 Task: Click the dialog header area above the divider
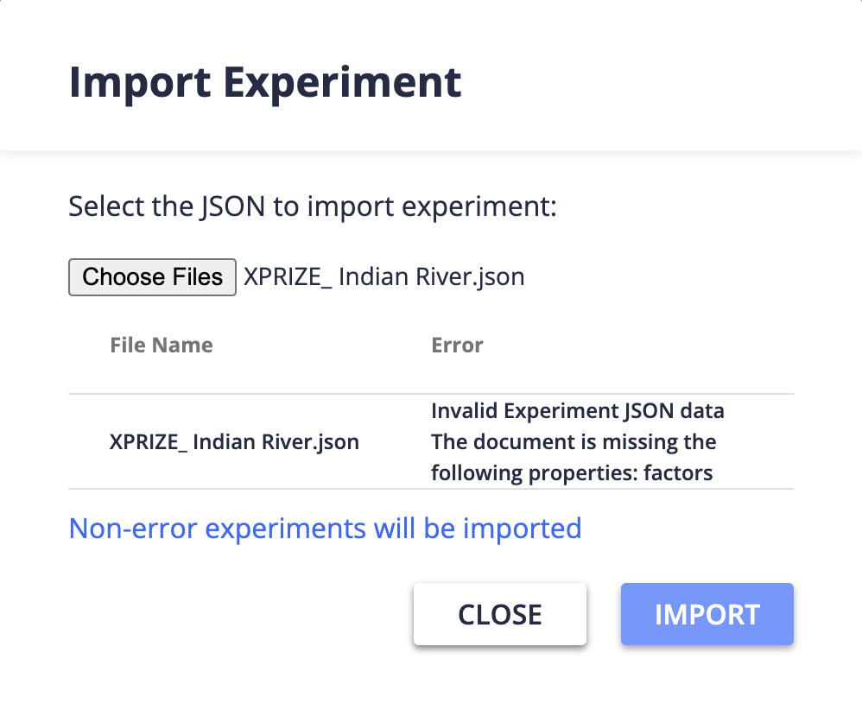point(431,75)
